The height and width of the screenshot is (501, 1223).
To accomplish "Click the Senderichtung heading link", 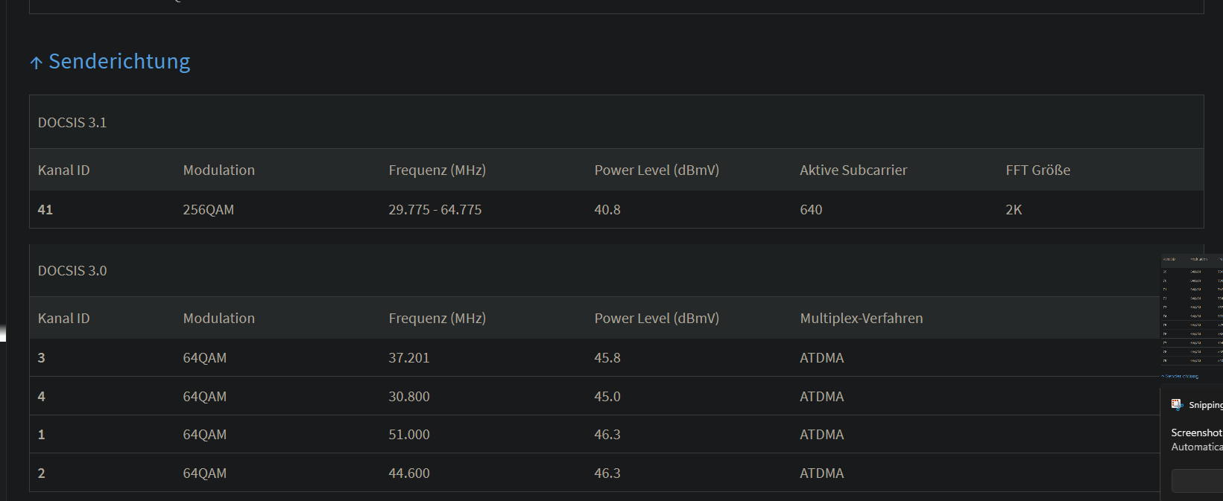I will 119,62.
